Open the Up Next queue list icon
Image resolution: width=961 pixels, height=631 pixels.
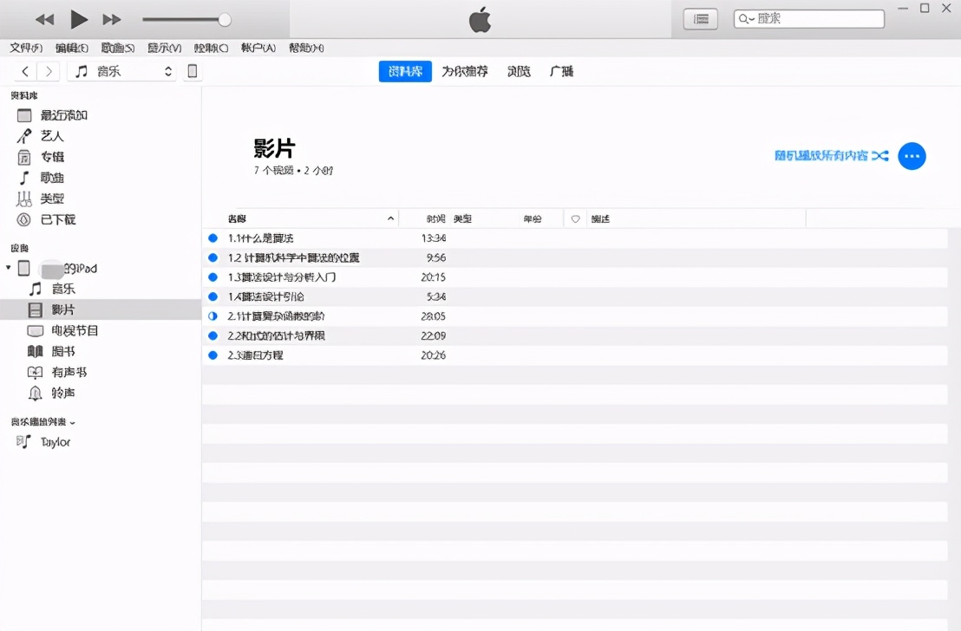point(700,18)
